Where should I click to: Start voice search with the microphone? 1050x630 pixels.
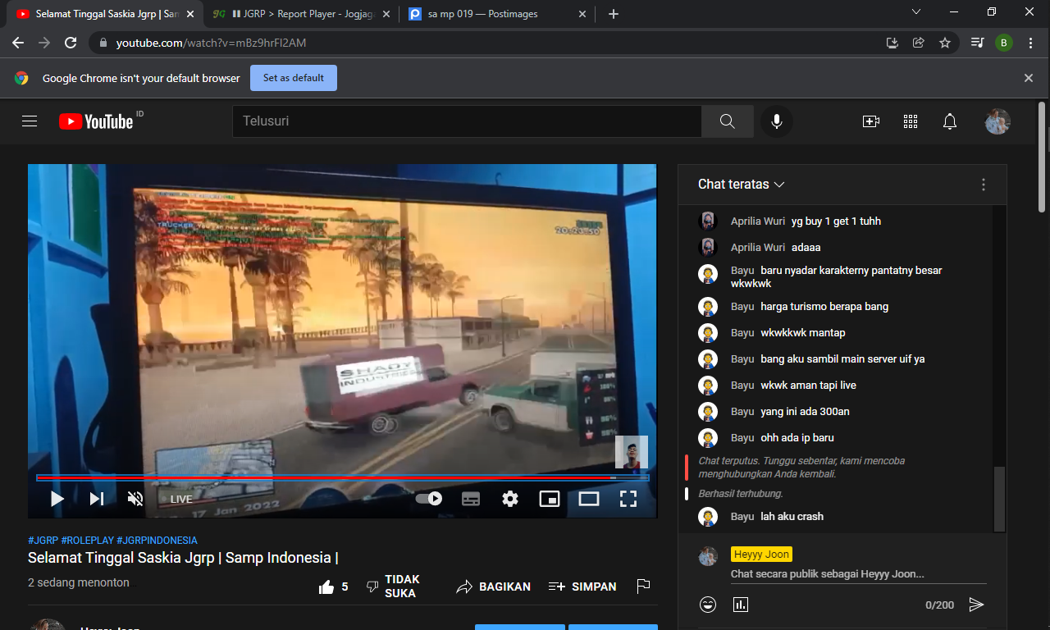pyautogui.click(x=776, y=121)
